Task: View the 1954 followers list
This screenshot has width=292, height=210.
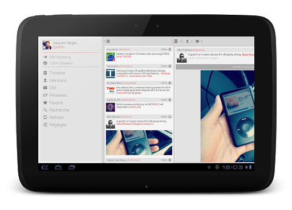Action: tap(61, 63)
